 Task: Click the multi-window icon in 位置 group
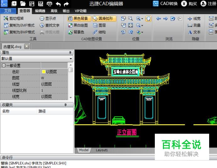pyautogui.click(x=123, y=19)
